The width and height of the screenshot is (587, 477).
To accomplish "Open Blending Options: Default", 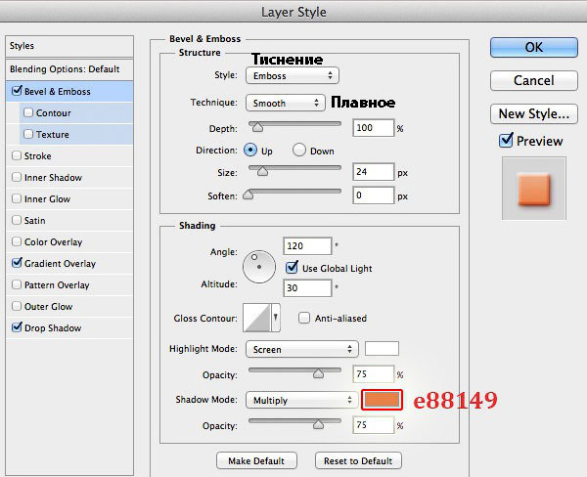I will click(x=69, y=69).
